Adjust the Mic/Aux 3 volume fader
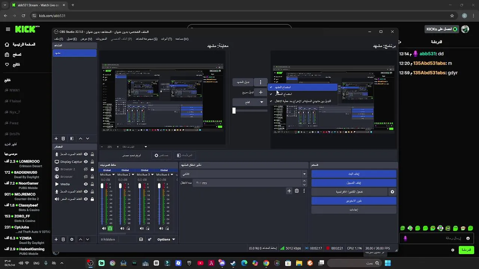479x269 pixels. (x=140, y=186)
